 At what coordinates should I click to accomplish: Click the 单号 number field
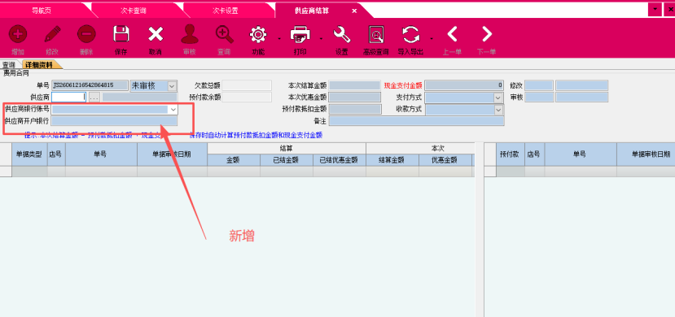pyautogui.click(x=90, y=85)
